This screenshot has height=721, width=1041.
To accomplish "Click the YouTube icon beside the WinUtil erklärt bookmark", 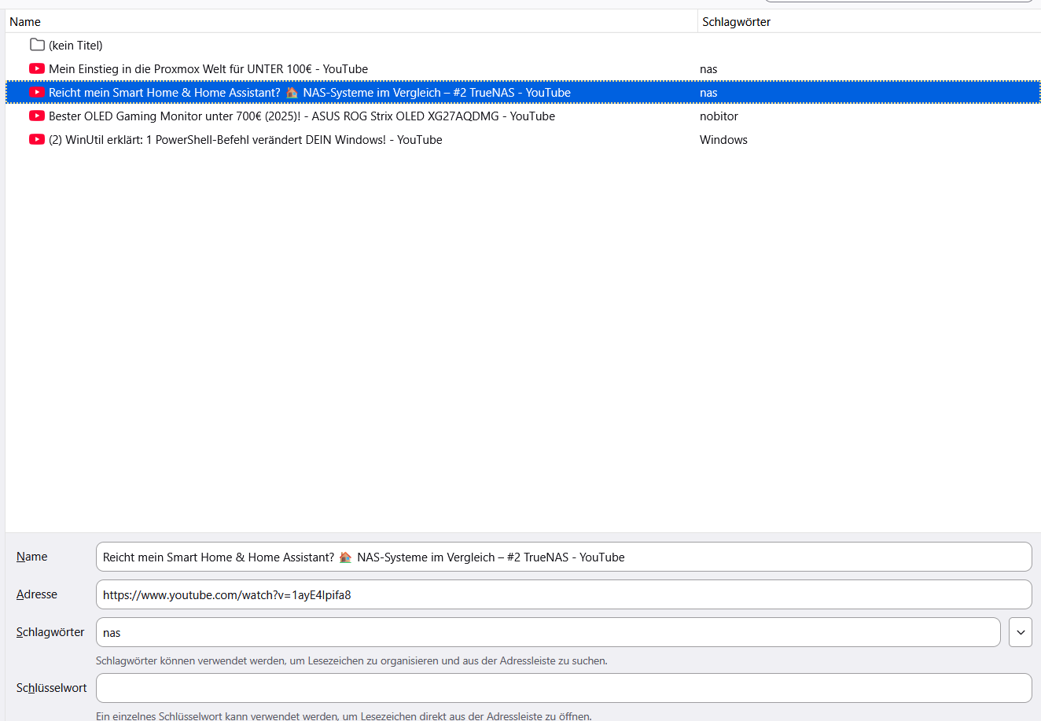I will coord(37,139).
